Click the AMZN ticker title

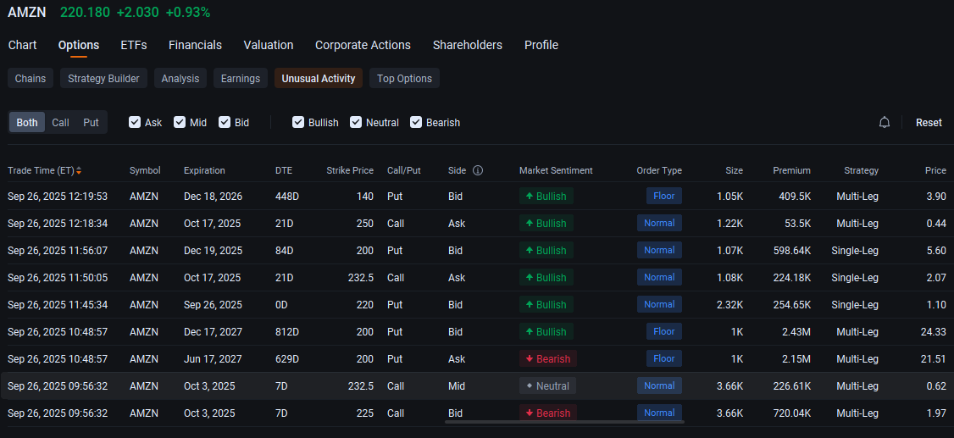[27, 12]
